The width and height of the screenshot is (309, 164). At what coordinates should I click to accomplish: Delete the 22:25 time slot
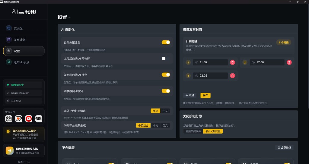pos(233,76)
